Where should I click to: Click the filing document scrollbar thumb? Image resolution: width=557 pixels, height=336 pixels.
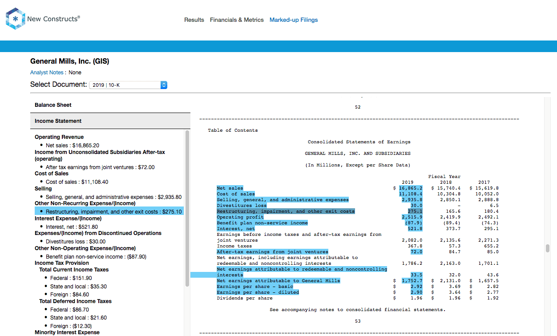pos(548,248)
